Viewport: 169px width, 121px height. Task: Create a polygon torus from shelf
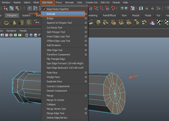coord(6,23)
